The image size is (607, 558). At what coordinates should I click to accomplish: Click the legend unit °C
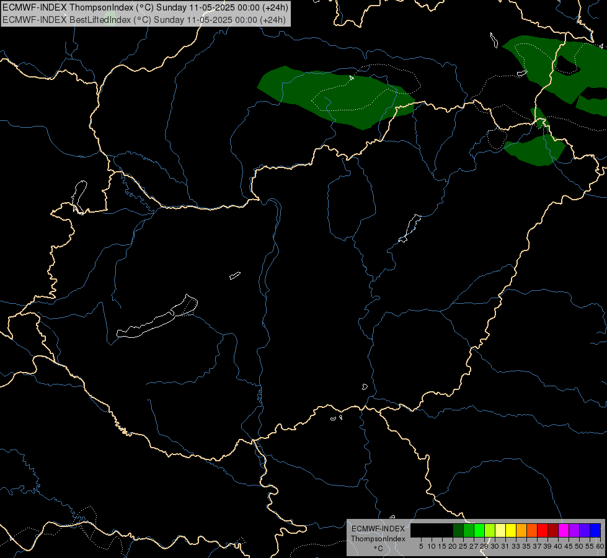pyautogui.click(x=379, y=548)
